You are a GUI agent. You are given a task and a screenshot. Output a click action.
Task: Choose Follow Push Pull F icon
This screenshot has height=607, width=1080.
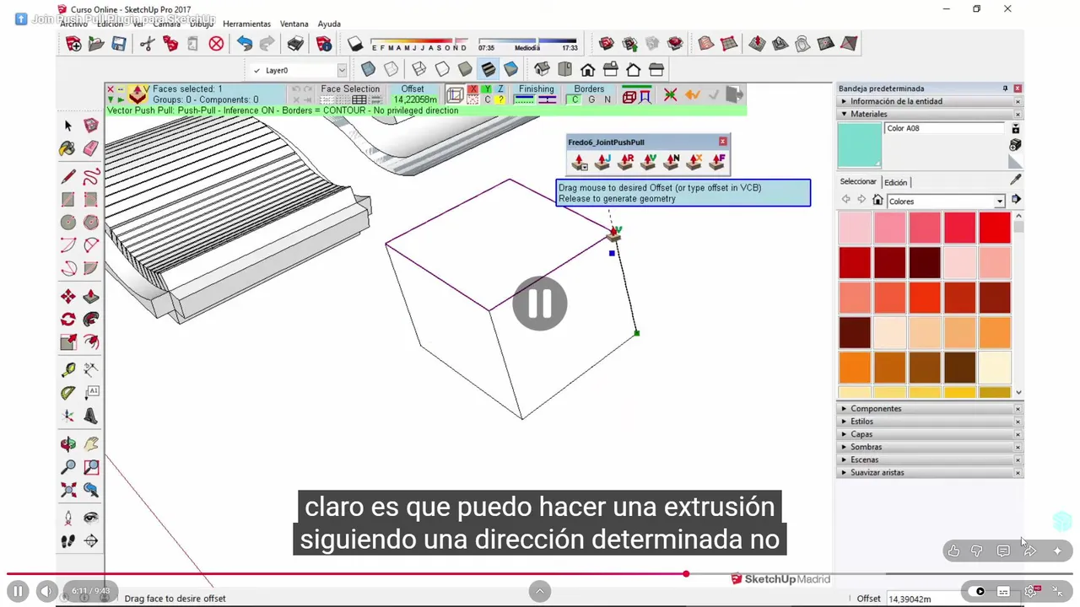coord(718,161)
